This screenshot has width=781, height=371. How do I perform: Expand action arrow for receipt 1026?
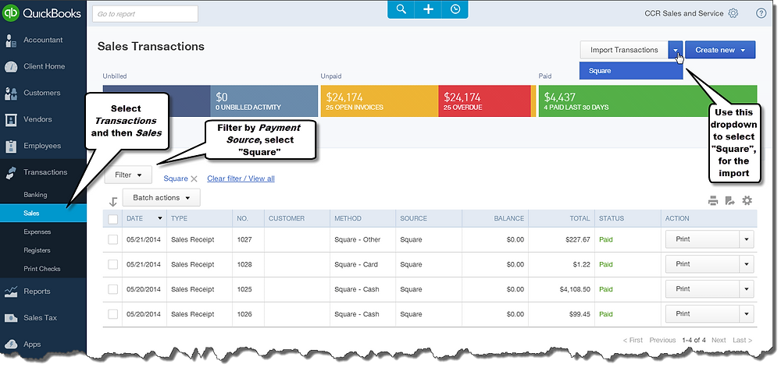point(746,314)
